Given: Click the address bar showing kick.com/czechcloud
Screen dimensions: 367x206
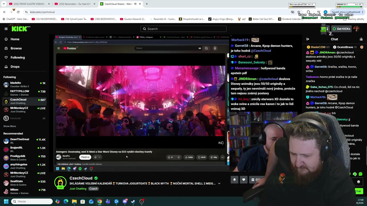Looking at the screenshot, I should pyautogui.click(x=42, y=12).
